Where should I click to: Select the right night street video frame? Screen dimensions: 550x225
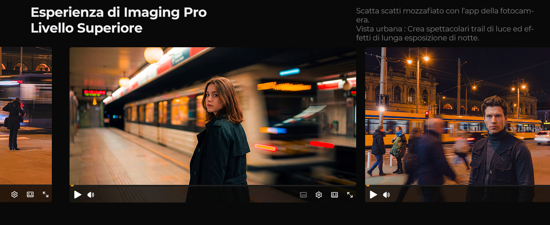[x=458, y=116]
